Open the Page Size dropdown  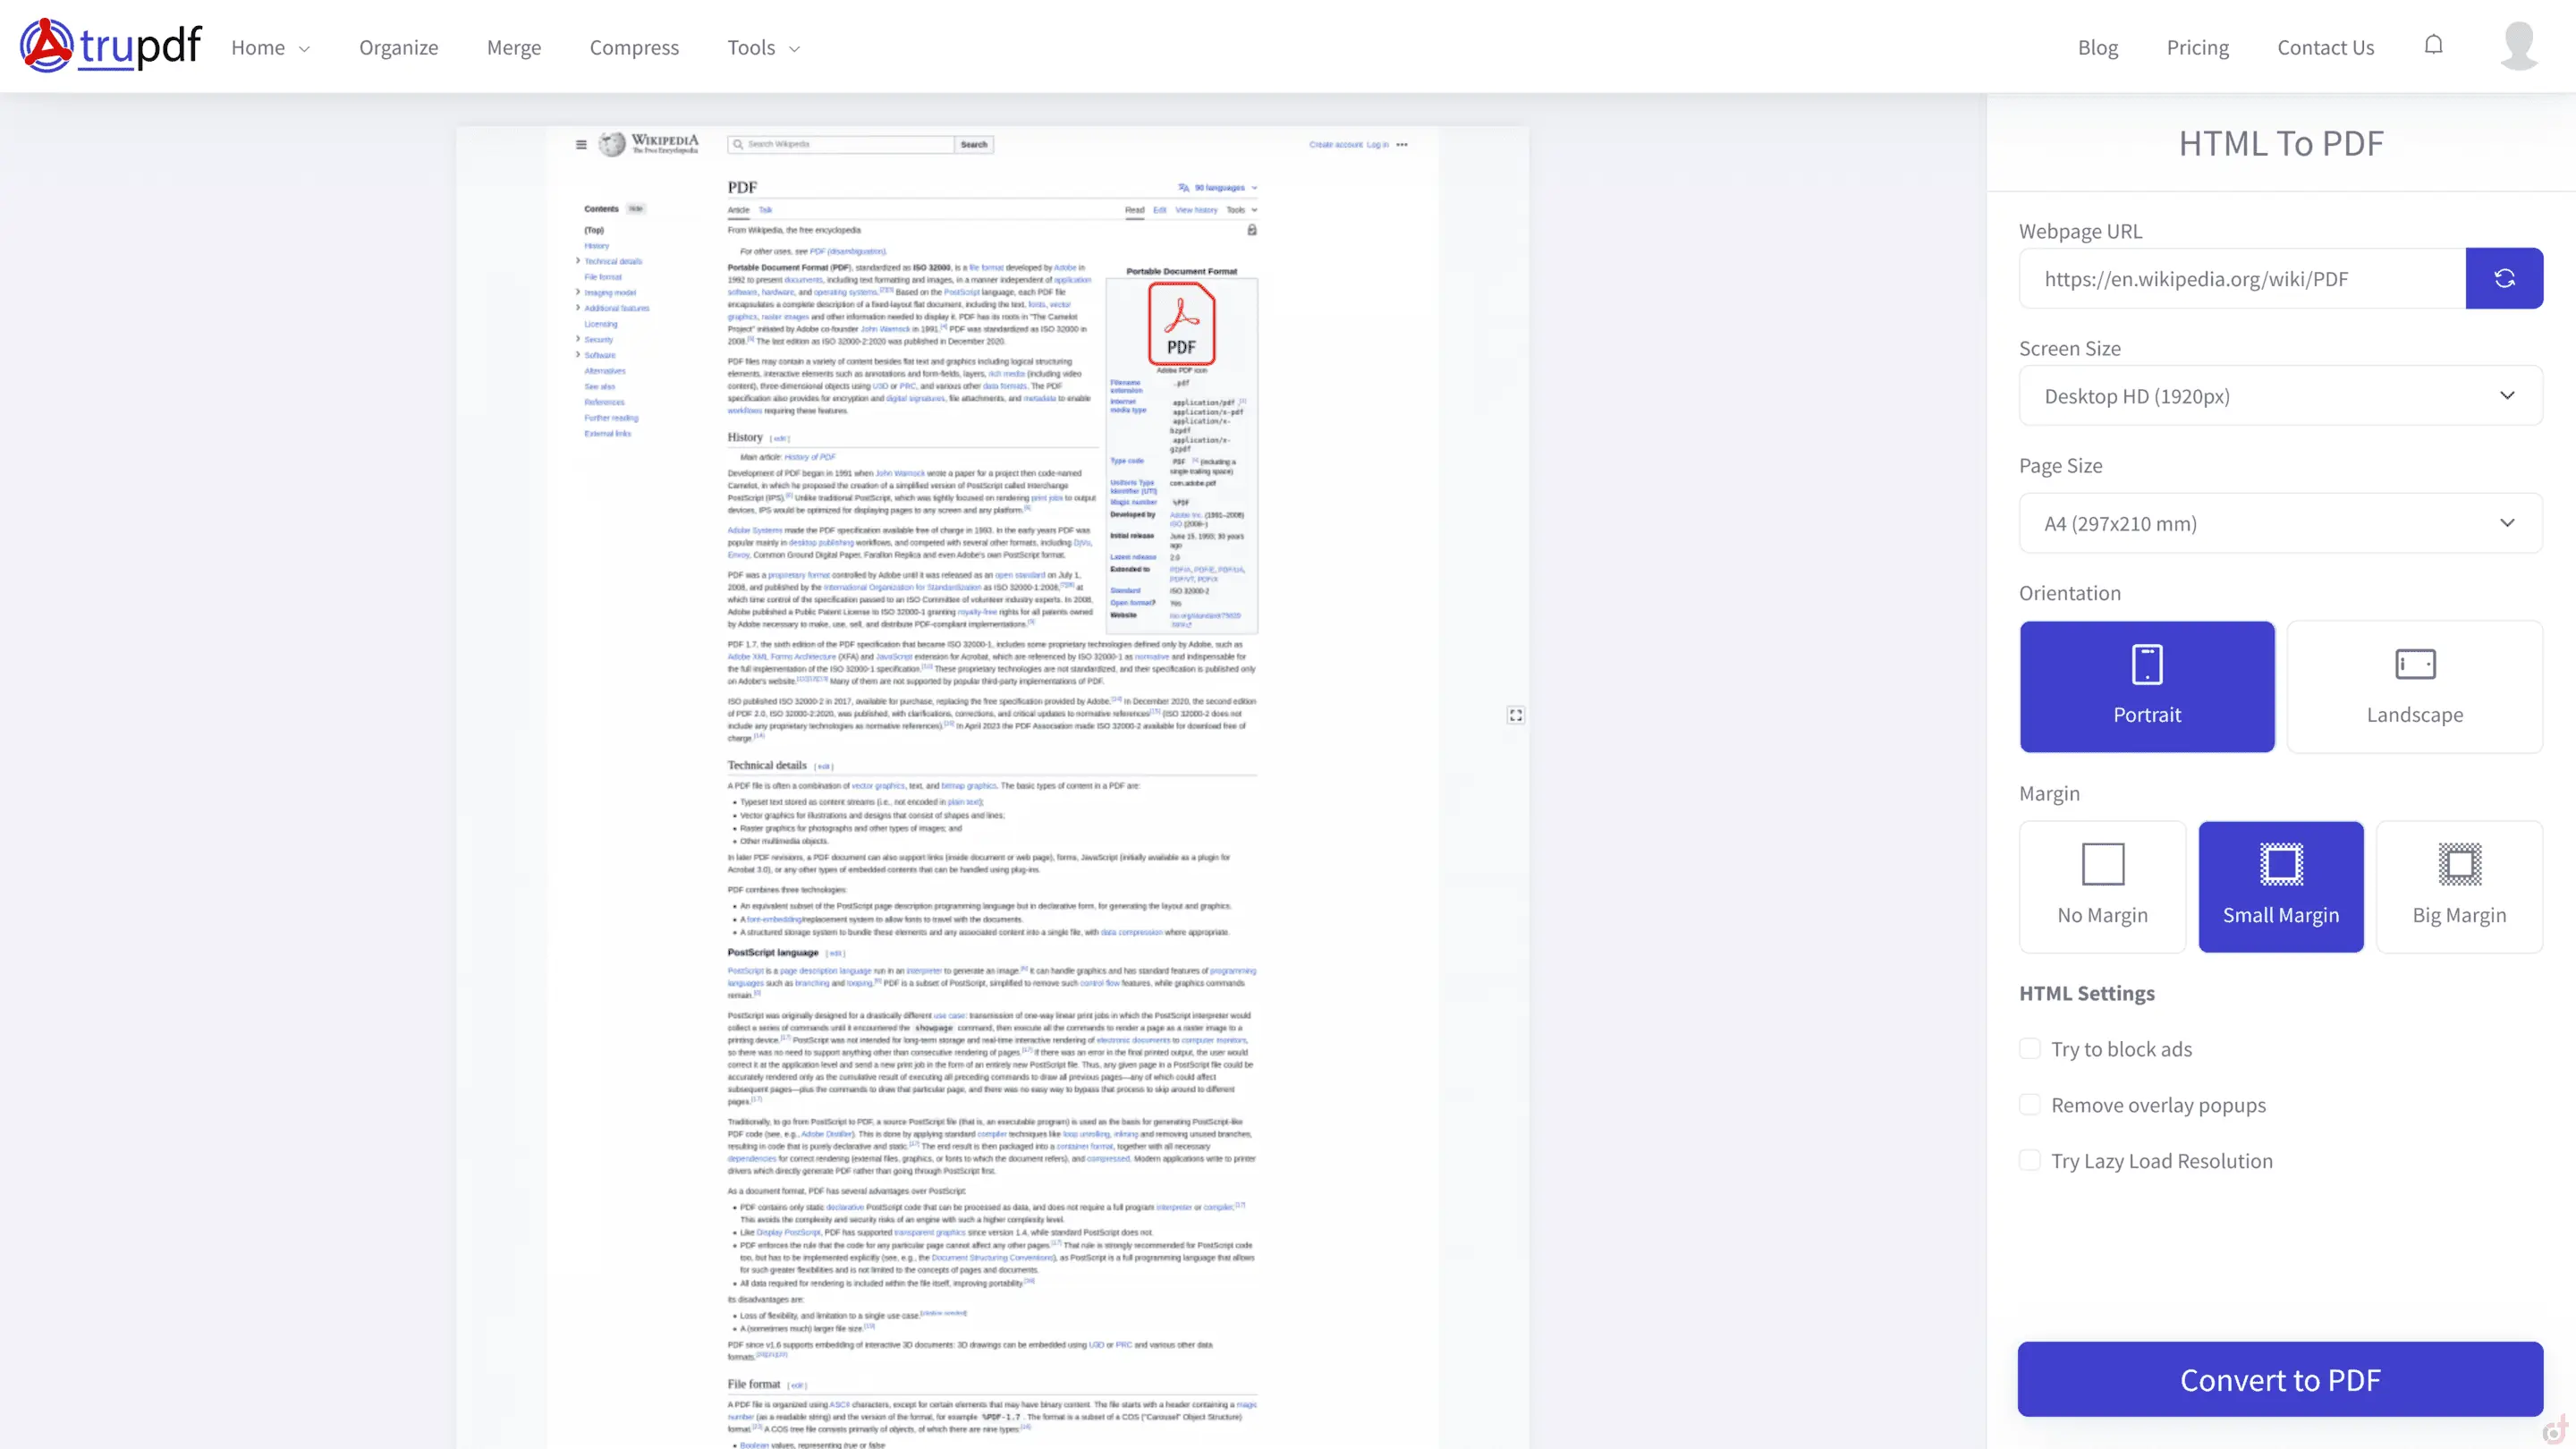[x=2280, y=523]
